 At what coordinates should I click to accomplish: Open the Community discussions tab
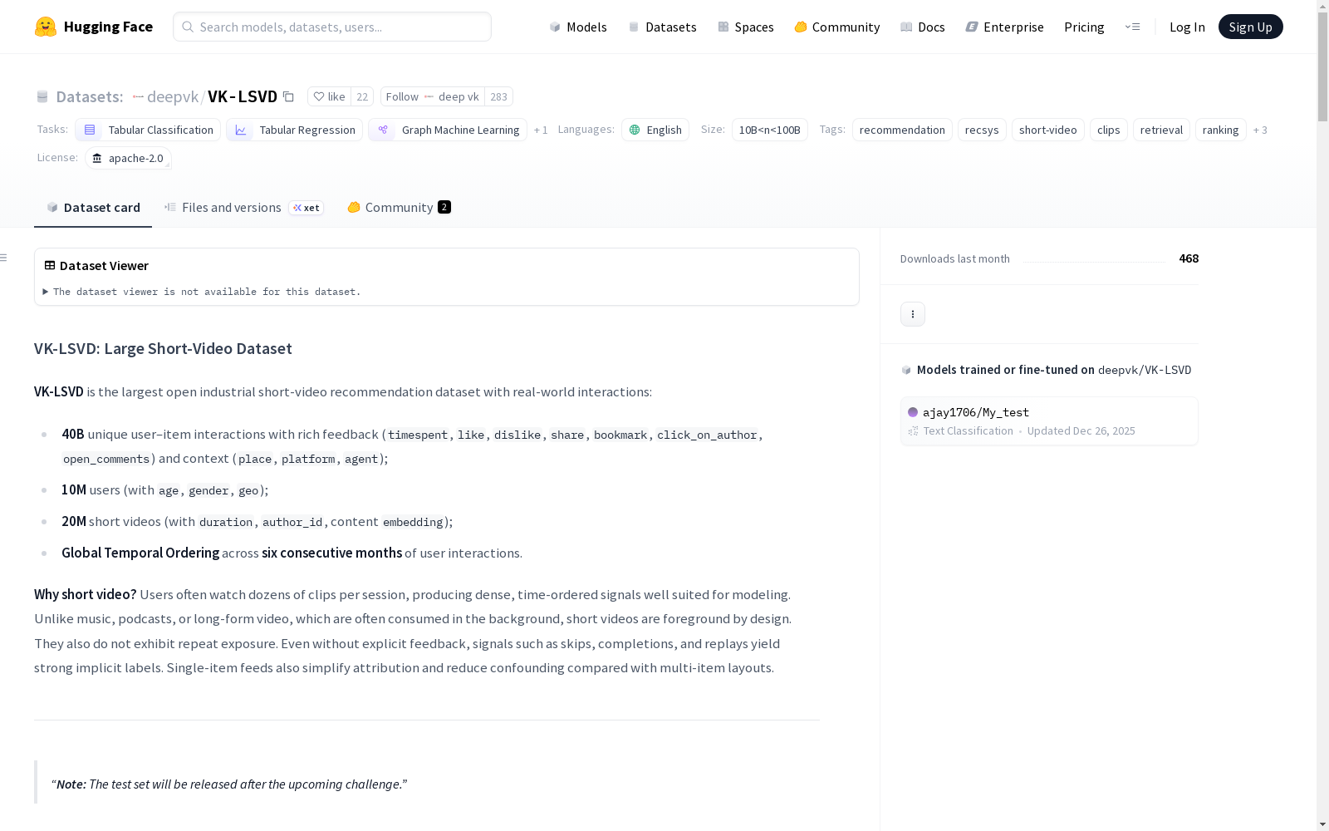pos(399,208)
